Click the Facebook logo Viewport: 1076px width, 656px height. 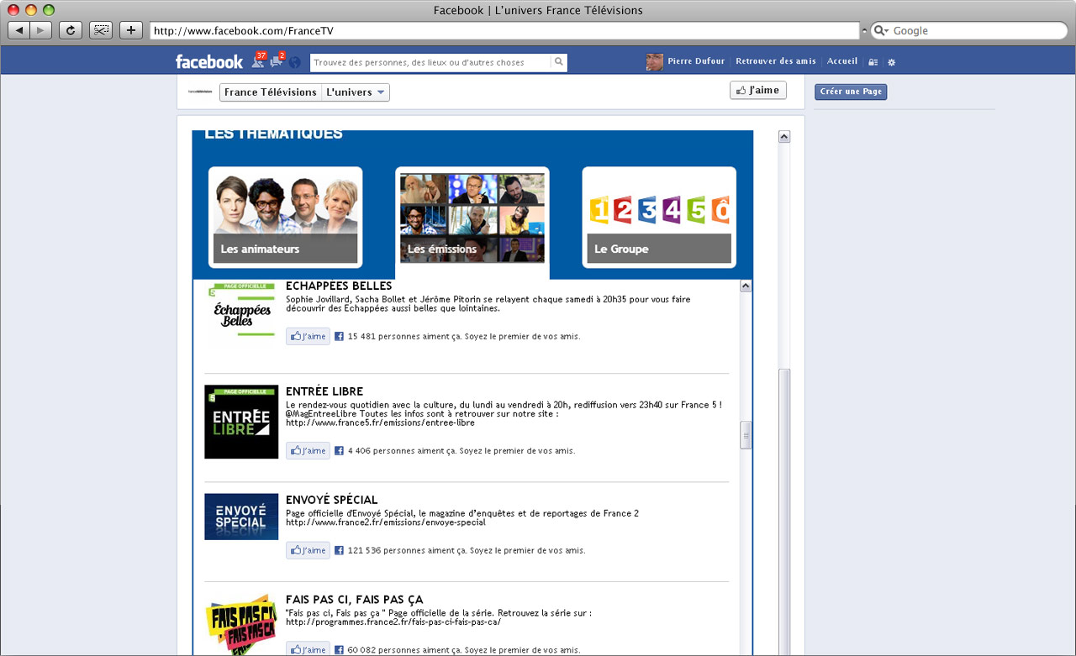point(208,61)
